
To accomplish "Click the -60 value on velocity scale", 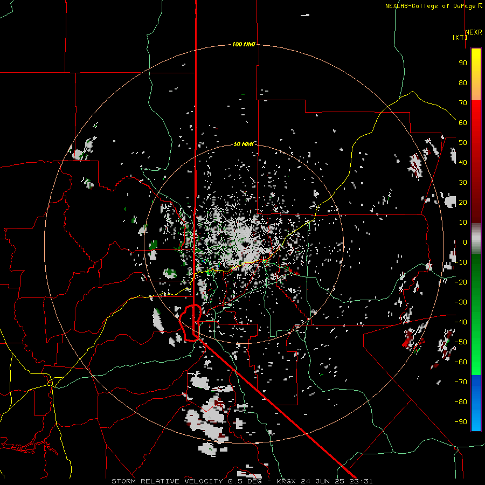I will pyautogui.click(x=461, y=362).
